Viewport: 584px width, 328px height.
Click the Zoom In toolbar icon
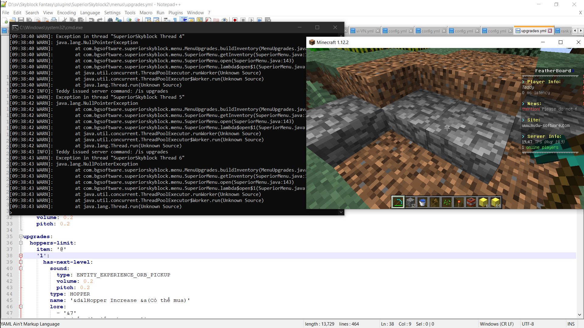pyautogui.click(x=129, y=20)
